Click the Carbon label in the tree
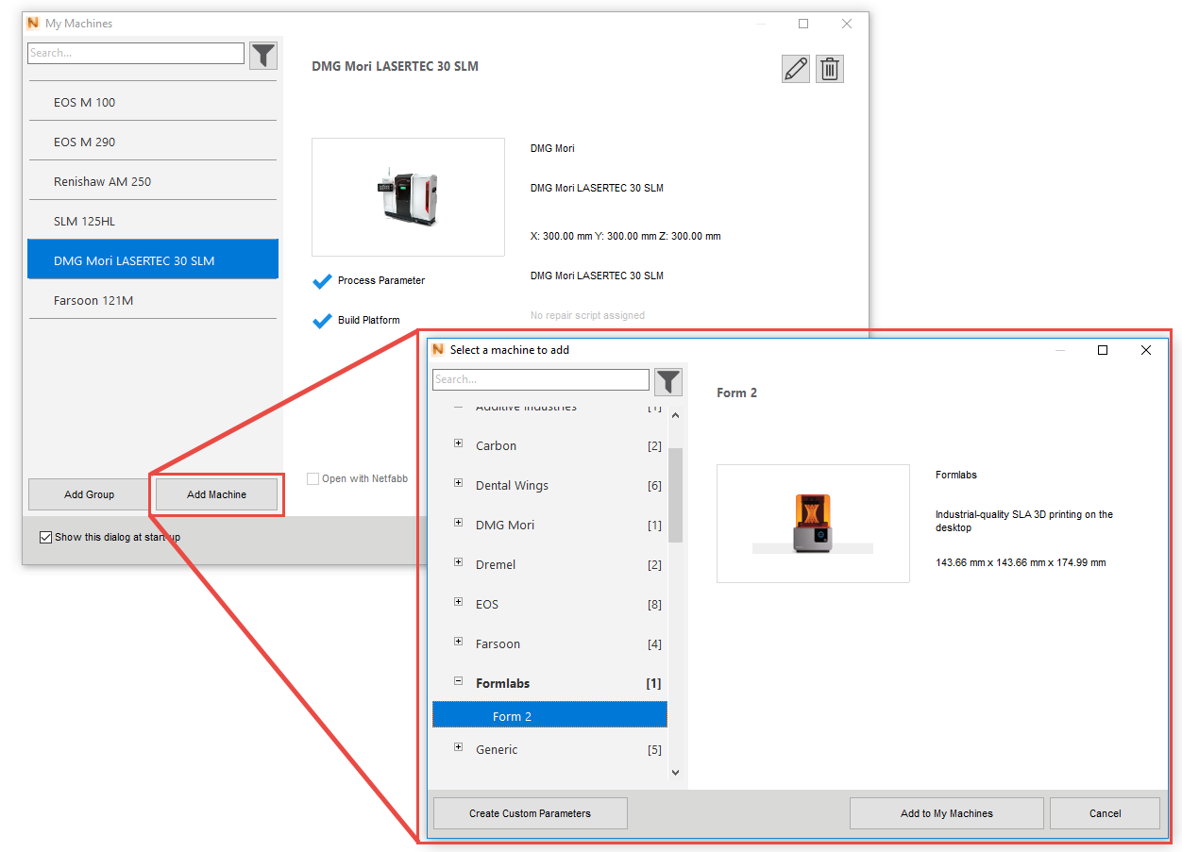The width and height of the screenshot is (1182, 852). [496, 445]
